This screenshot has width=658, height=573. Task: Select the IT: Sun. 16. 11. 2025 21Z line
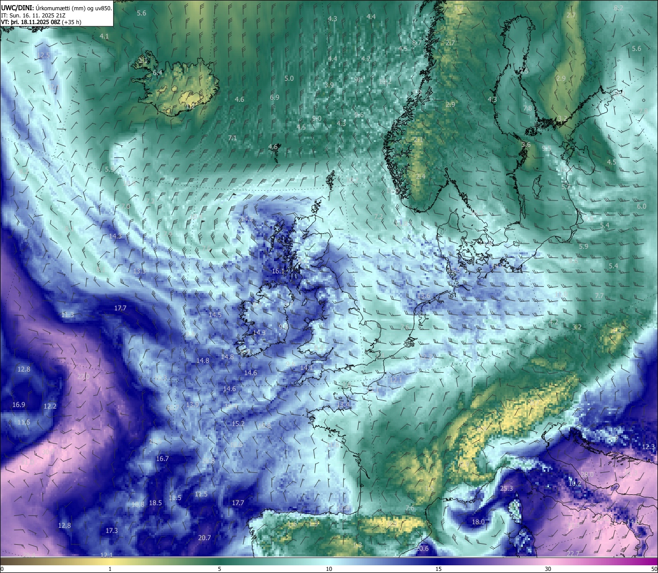point(33,15)
